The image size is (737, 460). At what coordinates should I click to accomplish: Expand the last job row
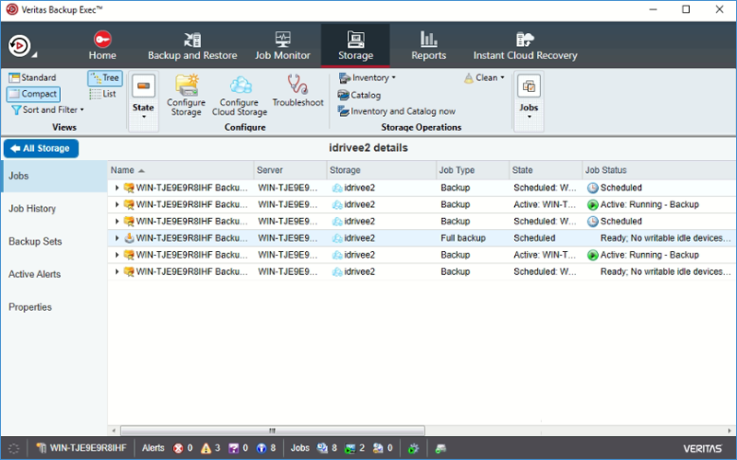pyautogui.click(x=117, y=271)
